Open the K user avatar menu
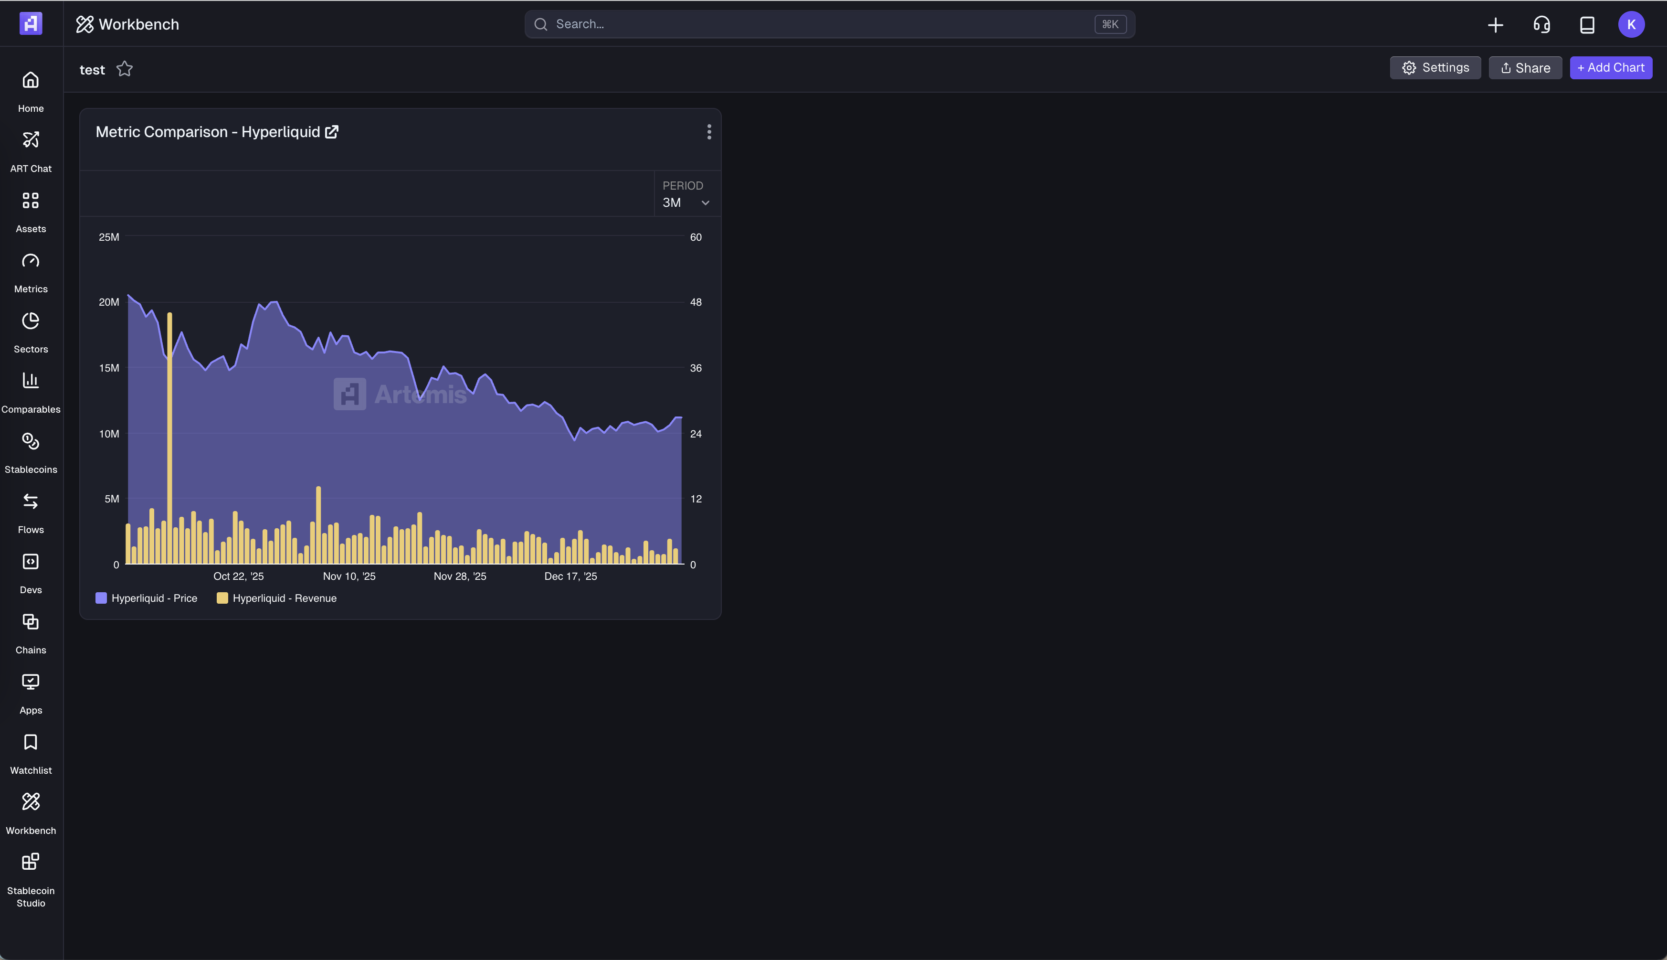 (x=1631, y=24)
